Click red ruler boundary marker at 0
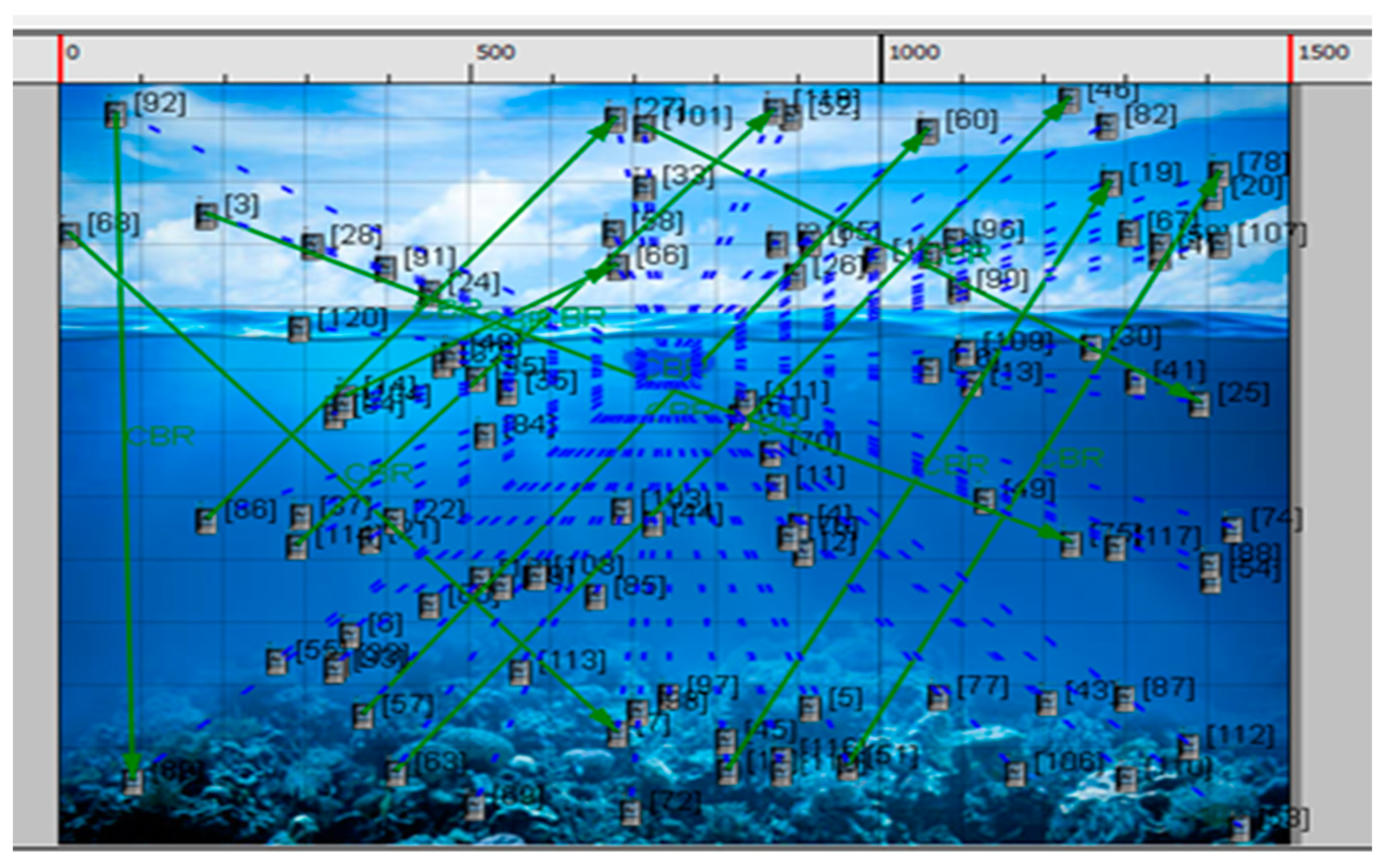Image resolution: width=1385 pixels, height=864 pixels. tap(60, 58)
